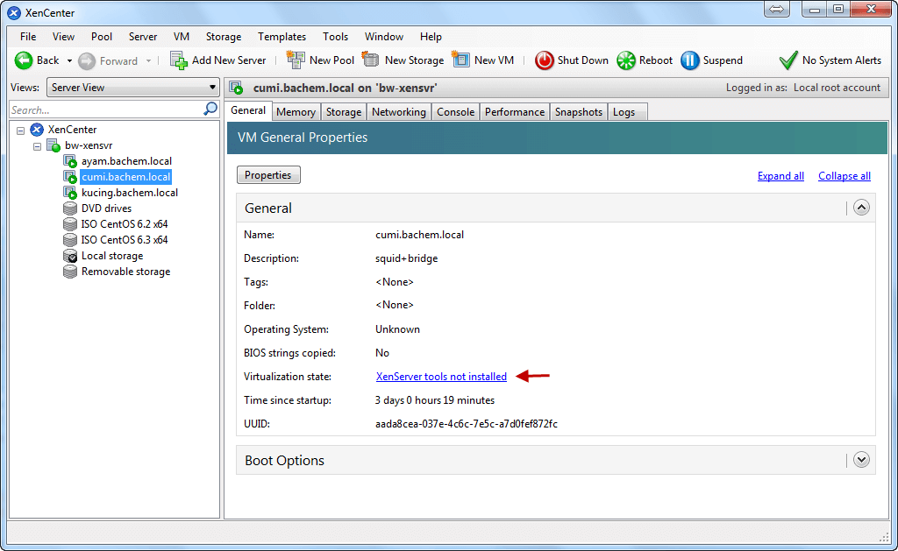Viewport: 898px width, 551px height.
Task: Click the ayam.bachem.local VM icon
Action: [x=70, y=161]
